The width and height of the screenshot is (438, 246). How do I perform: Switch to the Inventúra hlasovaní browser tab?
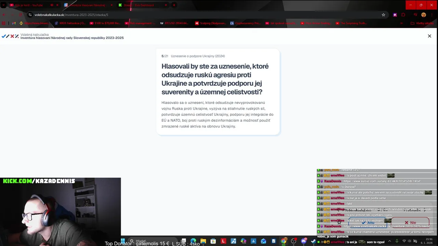[x=88, y=5]
